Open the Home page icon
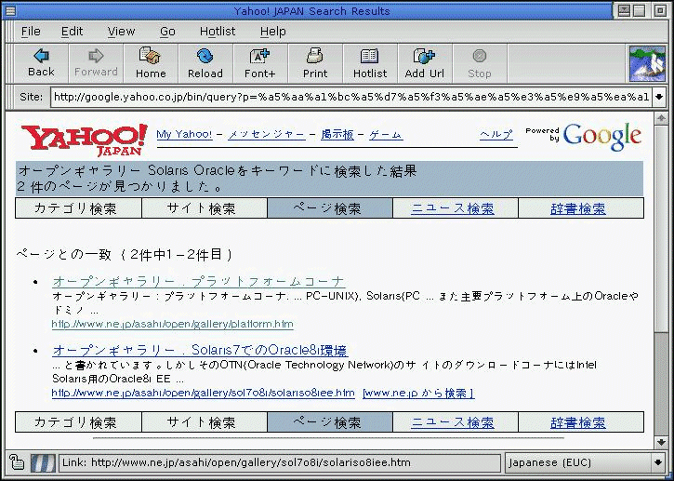 [150, 56]
